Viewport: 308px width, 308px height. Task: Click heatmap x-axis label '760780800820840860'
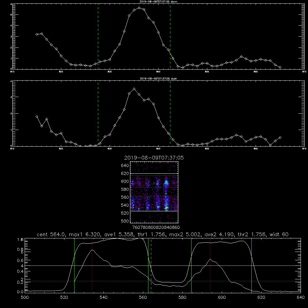point(156,227)
